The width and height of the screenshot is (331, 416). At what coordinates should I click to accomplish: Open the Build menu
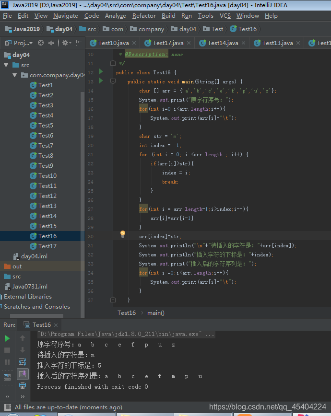[168, 16]
